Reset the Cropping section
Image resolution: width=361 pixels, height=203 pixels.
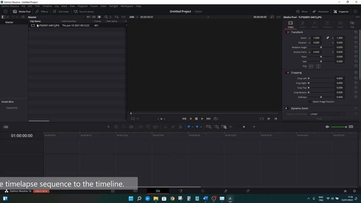coord(356,73)
